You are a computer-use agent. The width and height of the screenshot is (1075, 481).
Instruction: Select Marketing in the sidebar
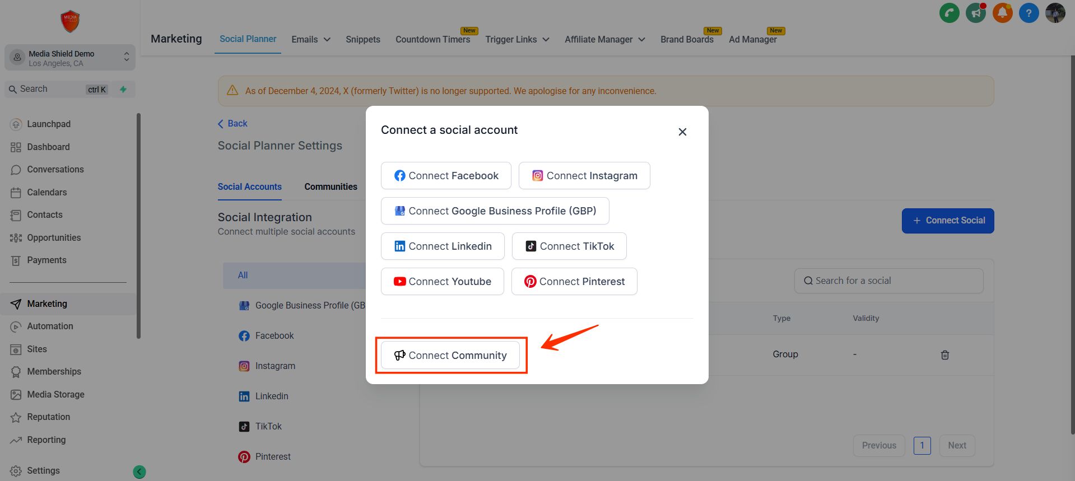pyautogui.click(x=68, y=303)
